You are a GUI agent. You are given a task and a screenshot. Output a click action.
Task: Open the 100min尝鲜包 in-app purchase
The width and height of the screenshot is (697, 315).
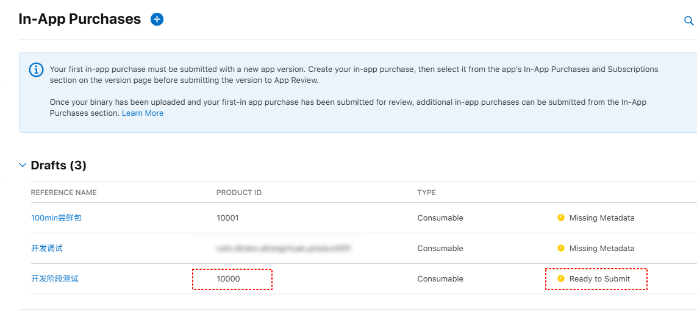point(56,218)
